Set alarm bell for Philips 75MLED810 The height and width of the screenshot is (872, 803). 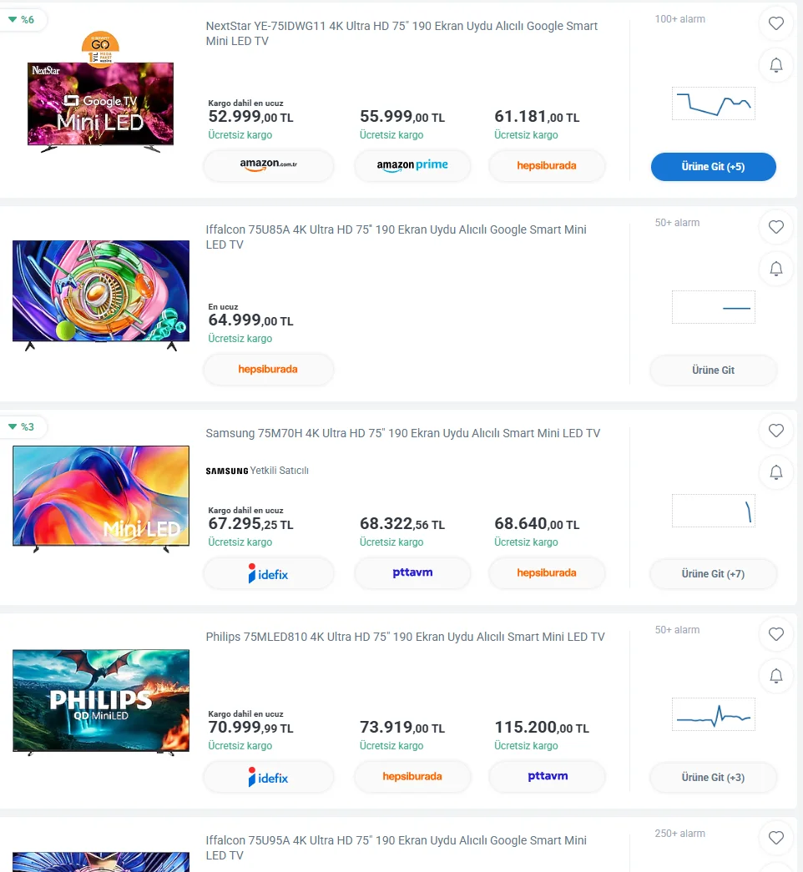775,676
